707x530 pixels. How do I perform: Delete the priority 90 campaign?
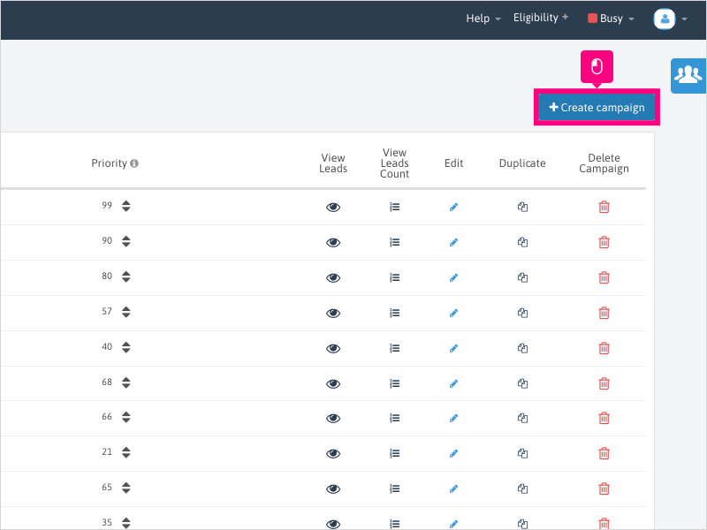[604, 242]
